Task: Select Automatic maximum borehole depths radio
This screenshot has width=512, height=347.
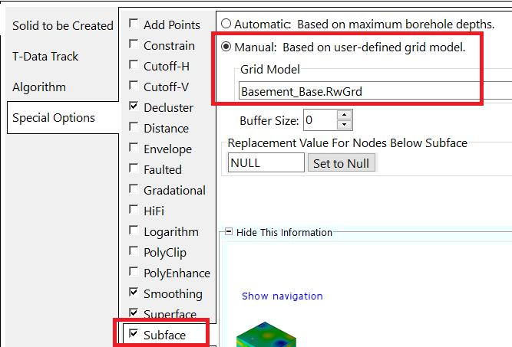Action: click(x=226, y=24)
